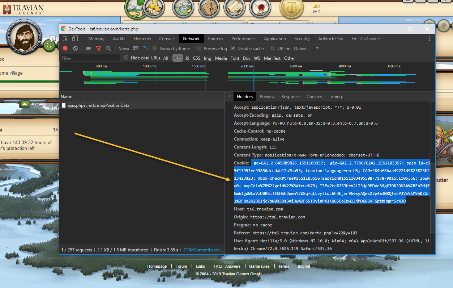Open the Forum footer link

coord(181,266)
